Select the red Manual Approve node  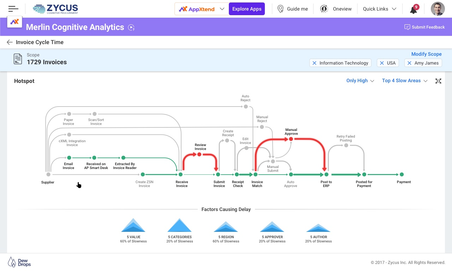click(x=291, y=139)
